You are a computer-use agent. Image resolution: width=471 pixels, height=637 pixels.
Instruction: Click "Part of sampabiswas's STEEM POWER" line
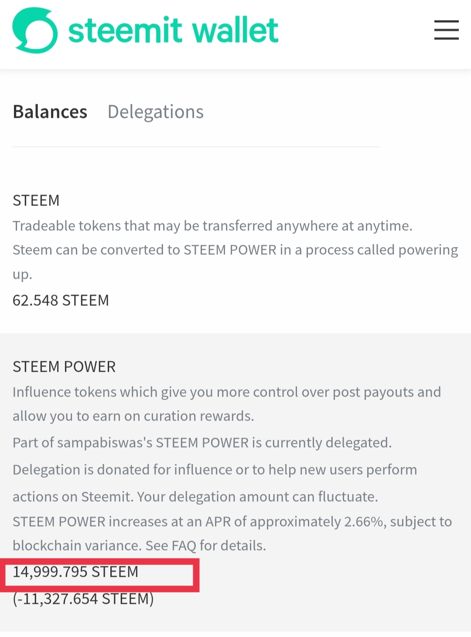point(202,443)
